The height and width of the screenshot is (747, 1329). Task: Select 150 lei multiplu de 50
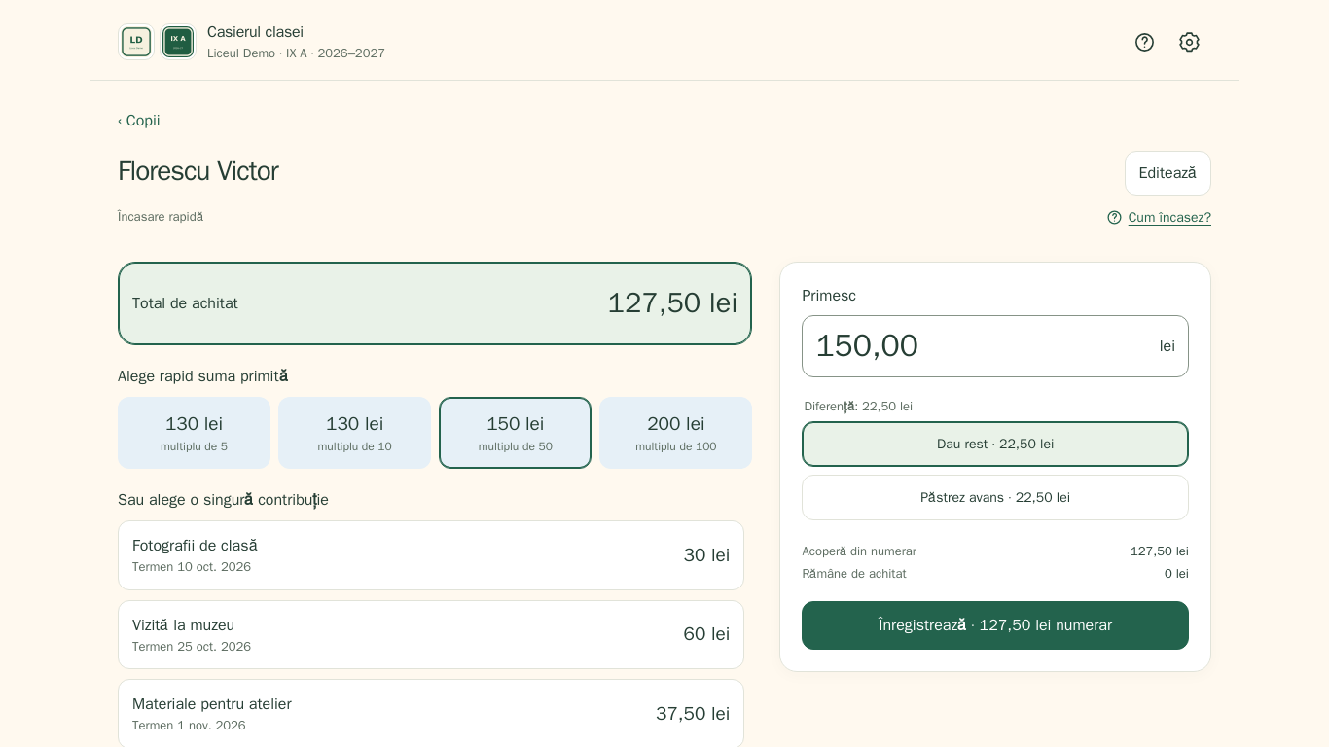[x=516, y=433]
